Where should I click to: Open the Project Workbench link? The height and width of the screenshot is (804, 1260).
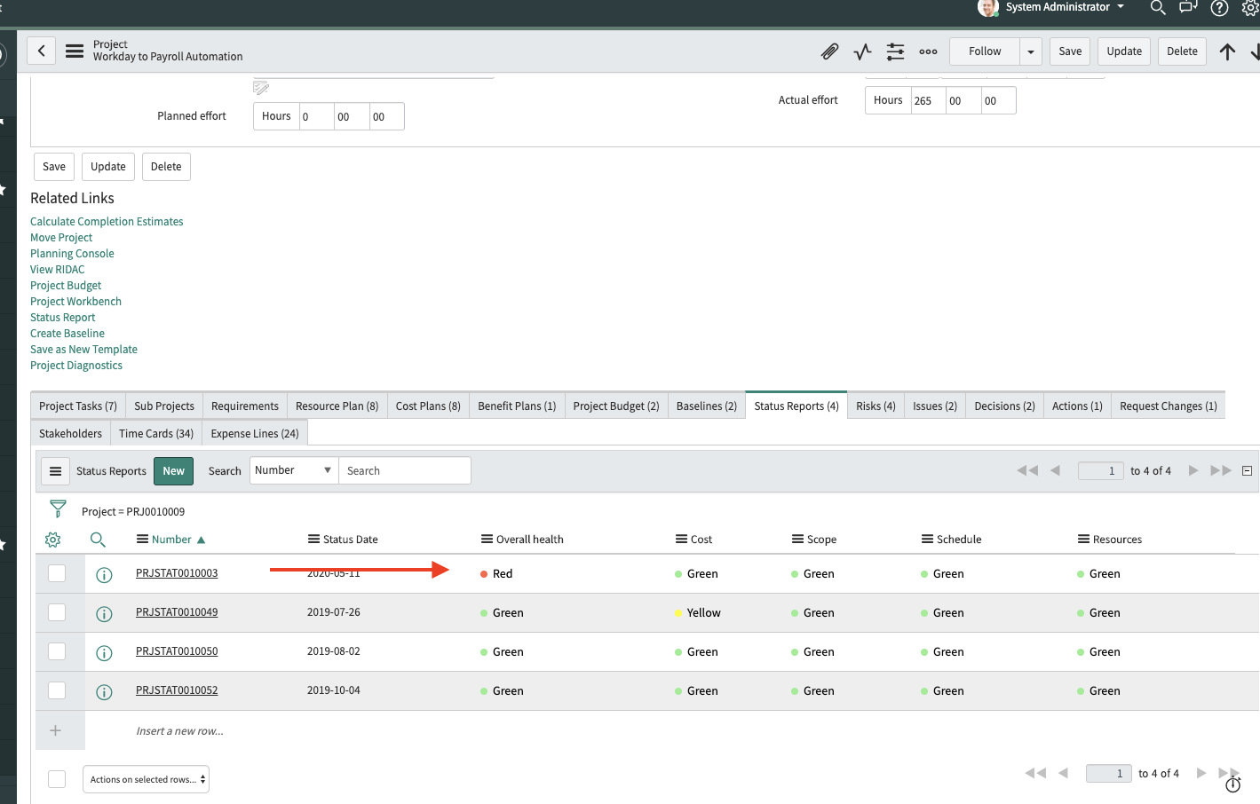75,302
